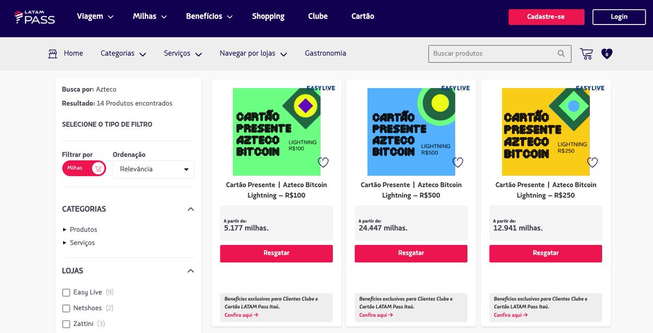Click the Home store icon

pyautogui.click(x=53, y=53)
